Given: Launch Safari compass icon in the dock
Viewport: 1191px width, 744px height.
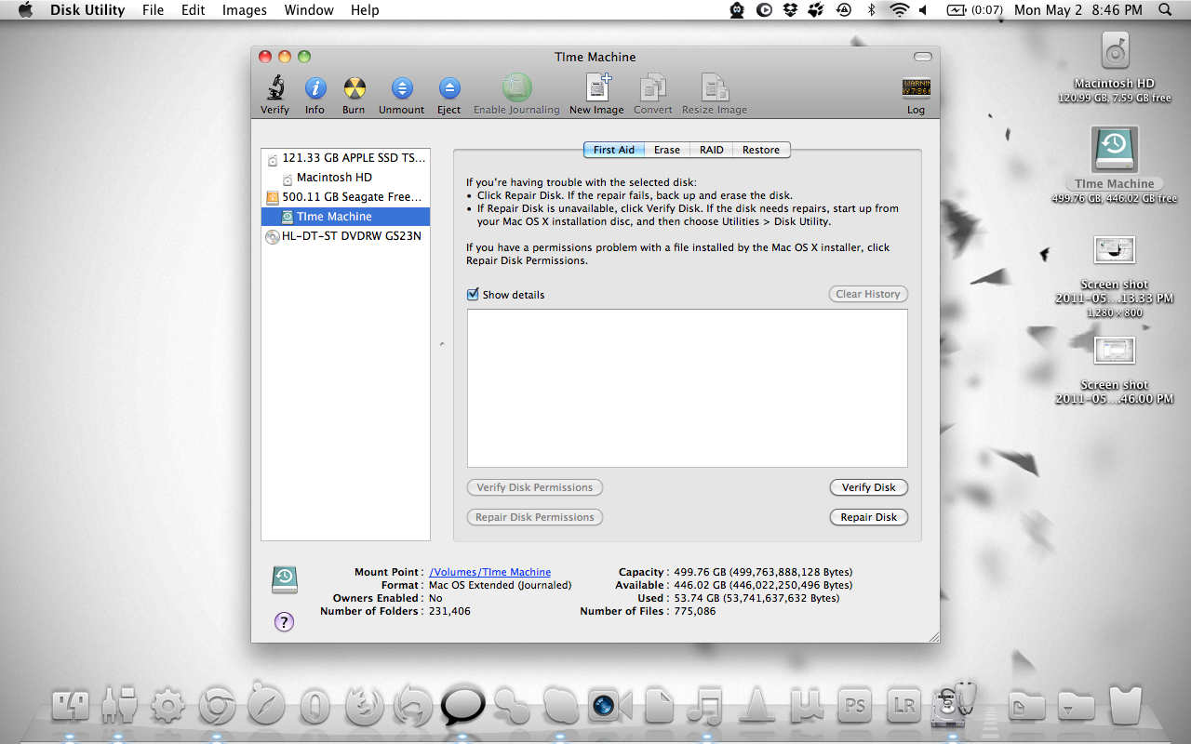Looking at the screenshot, I should coord(266,704).
